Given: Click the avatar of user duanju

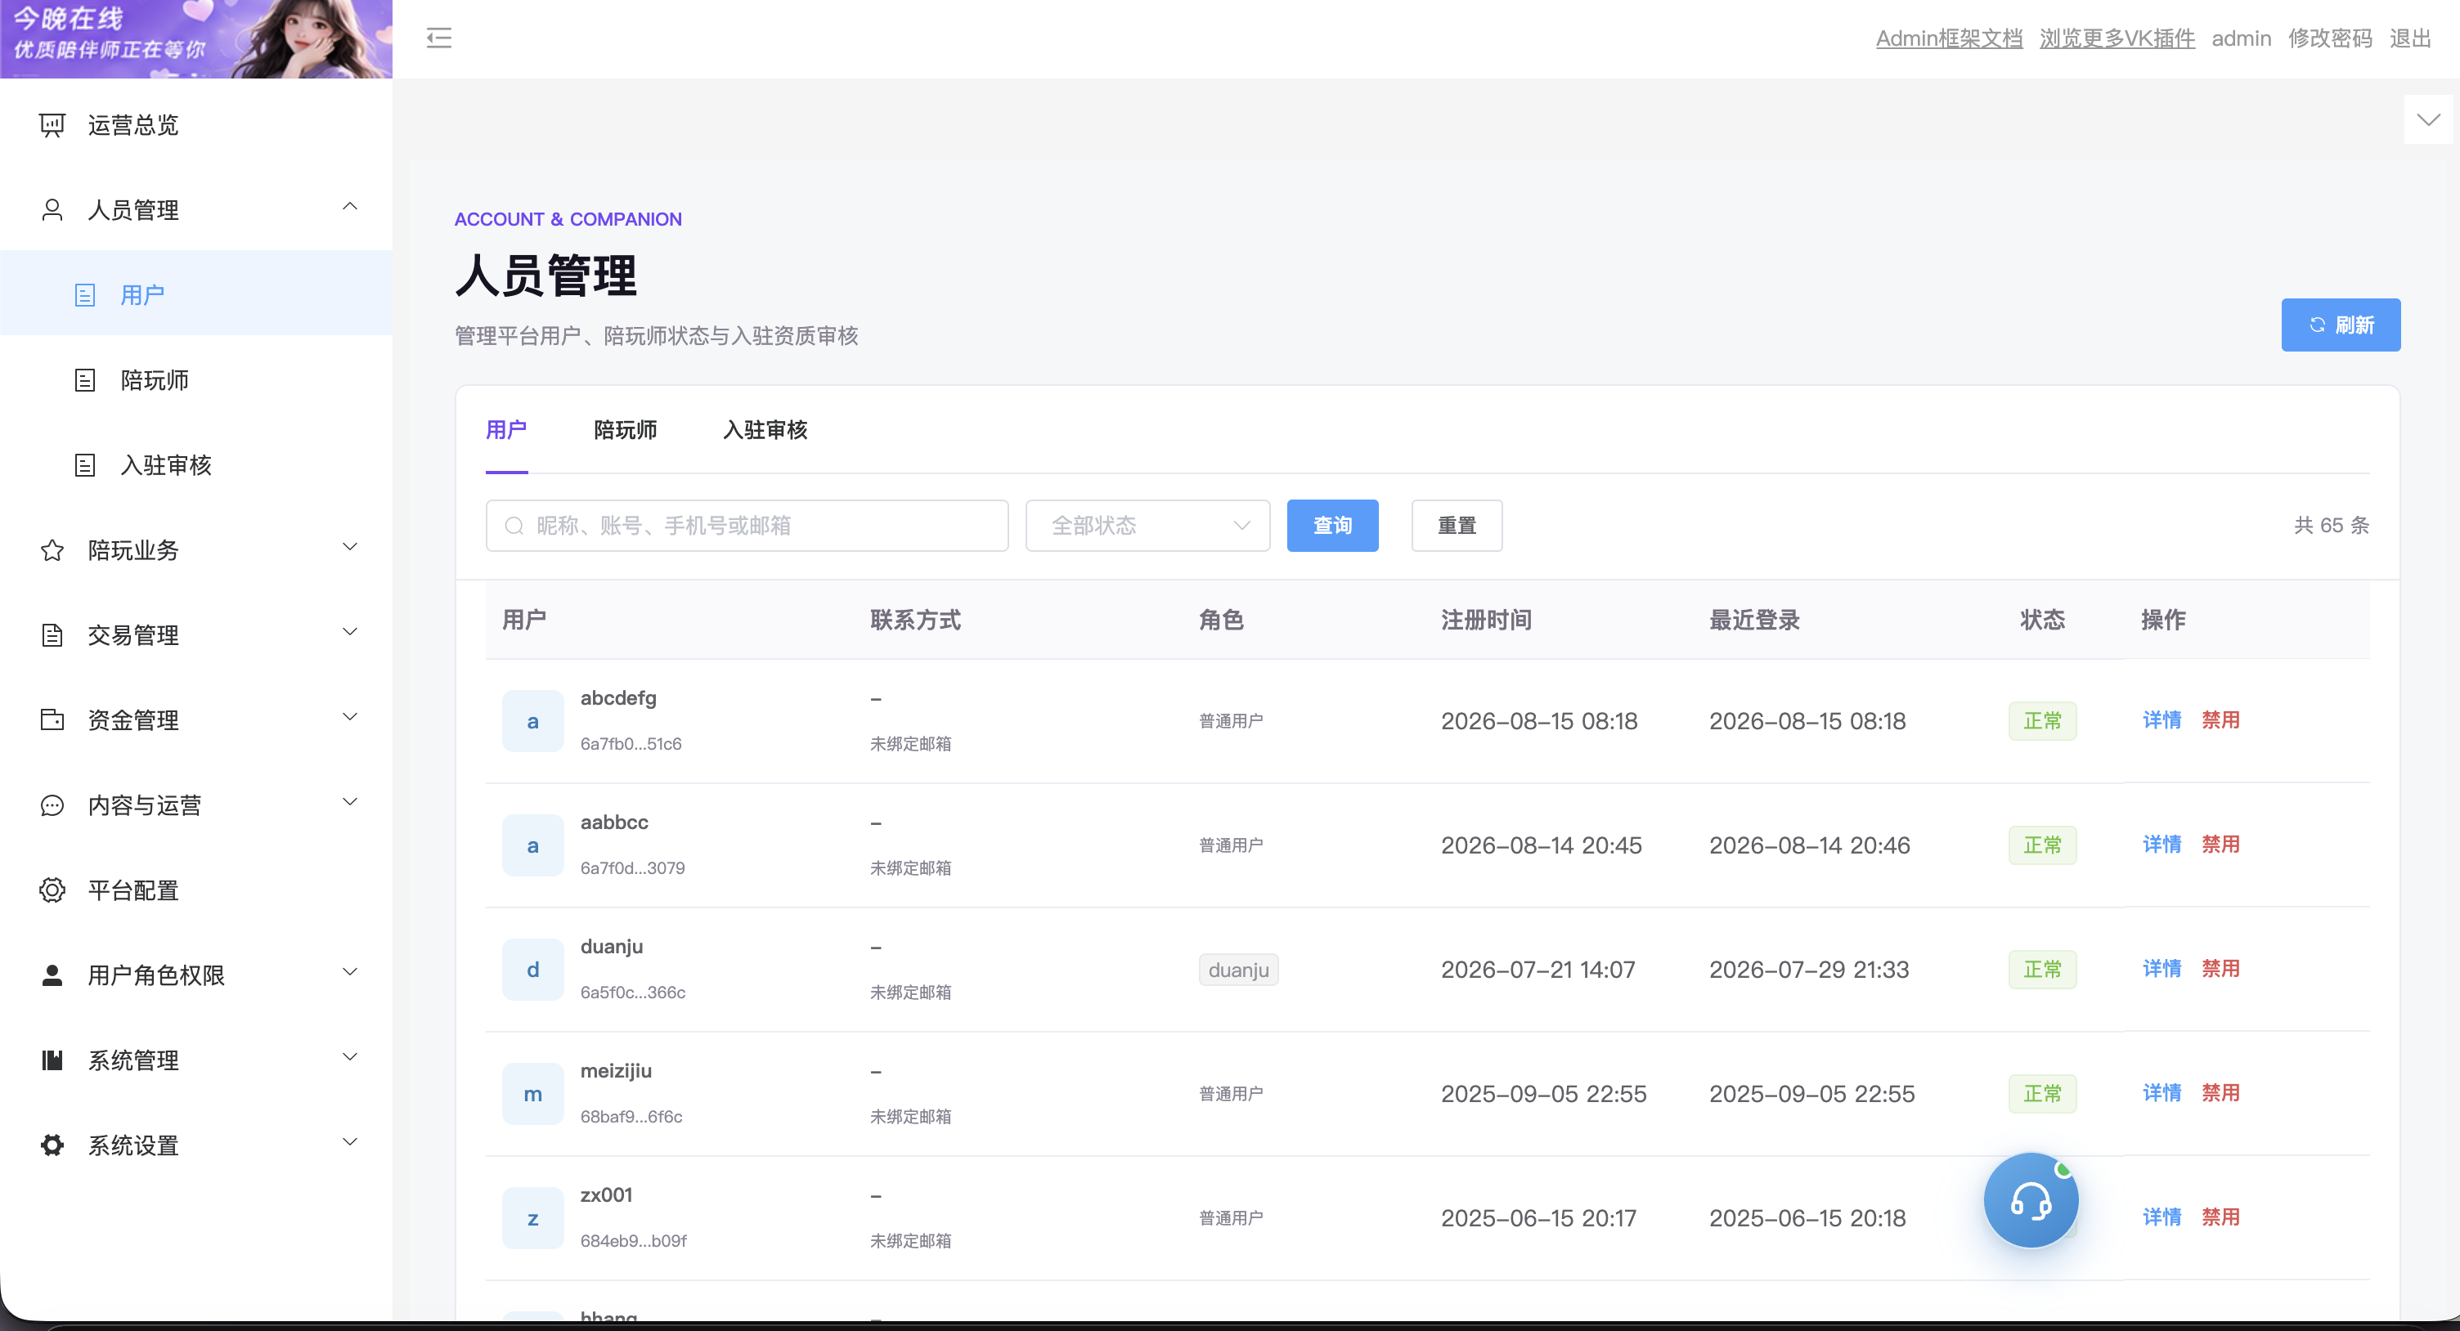Looking at the screenshot, I should point(533,969).
